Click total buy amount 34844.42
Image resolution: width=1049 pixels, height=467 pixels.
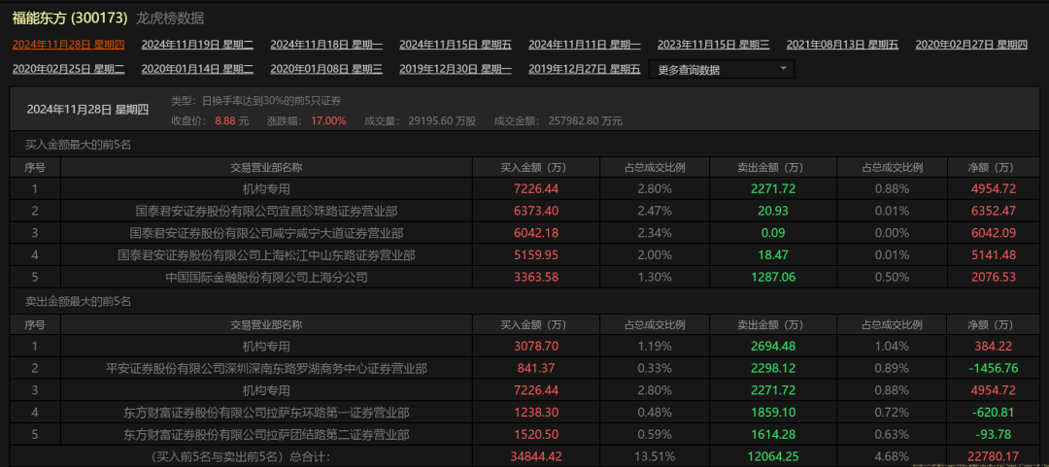pyautogui.click(x=536, y=457)
